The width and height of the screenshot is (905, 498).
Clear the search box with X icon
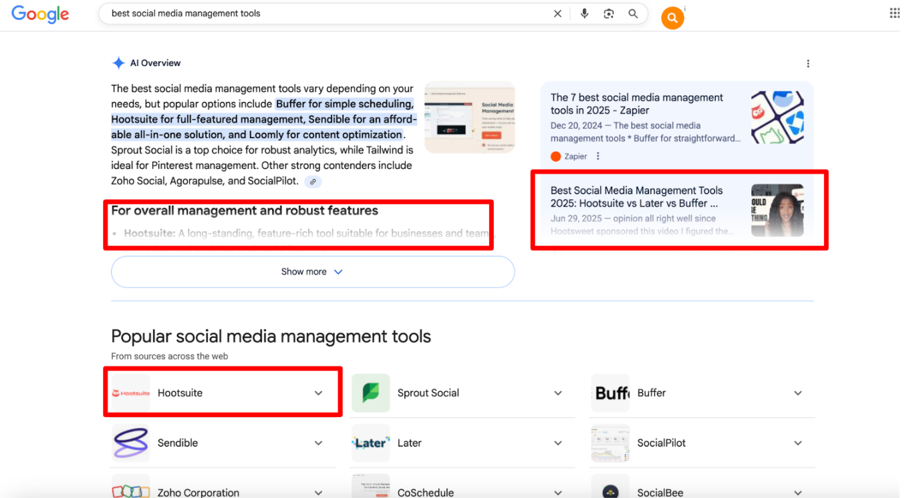[557, 13]
